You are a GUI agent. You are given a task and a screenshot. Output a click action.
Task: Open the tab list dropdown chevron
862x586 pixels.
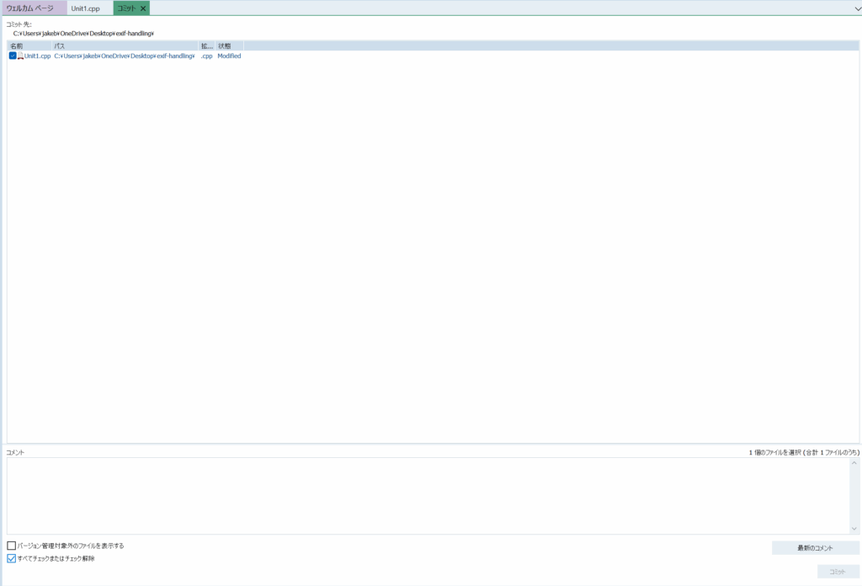(x=856, y=8)
